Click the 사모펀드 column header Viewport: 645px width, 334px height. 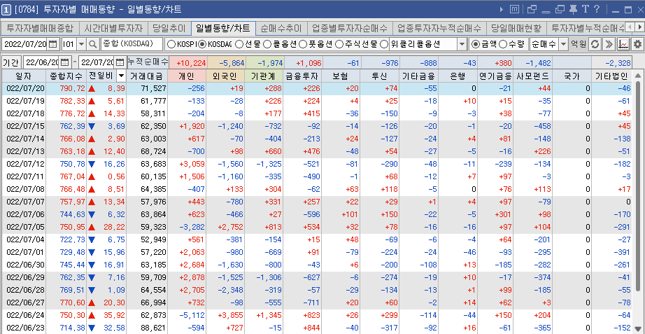pyautogui.click(x=534, y=76)
